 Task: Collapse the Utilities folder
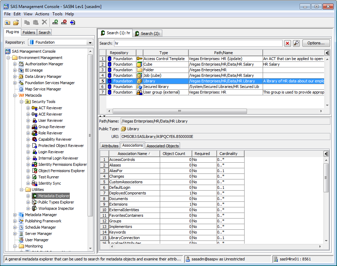point(22,190)
